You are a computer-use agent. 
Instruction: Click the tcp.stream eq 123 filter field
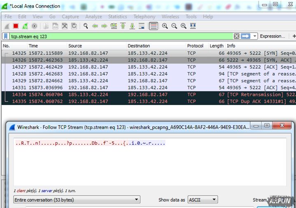point(119,36)
